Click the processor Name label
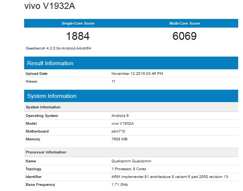This screenshot has height=191, width=243. tap(31, 161)
